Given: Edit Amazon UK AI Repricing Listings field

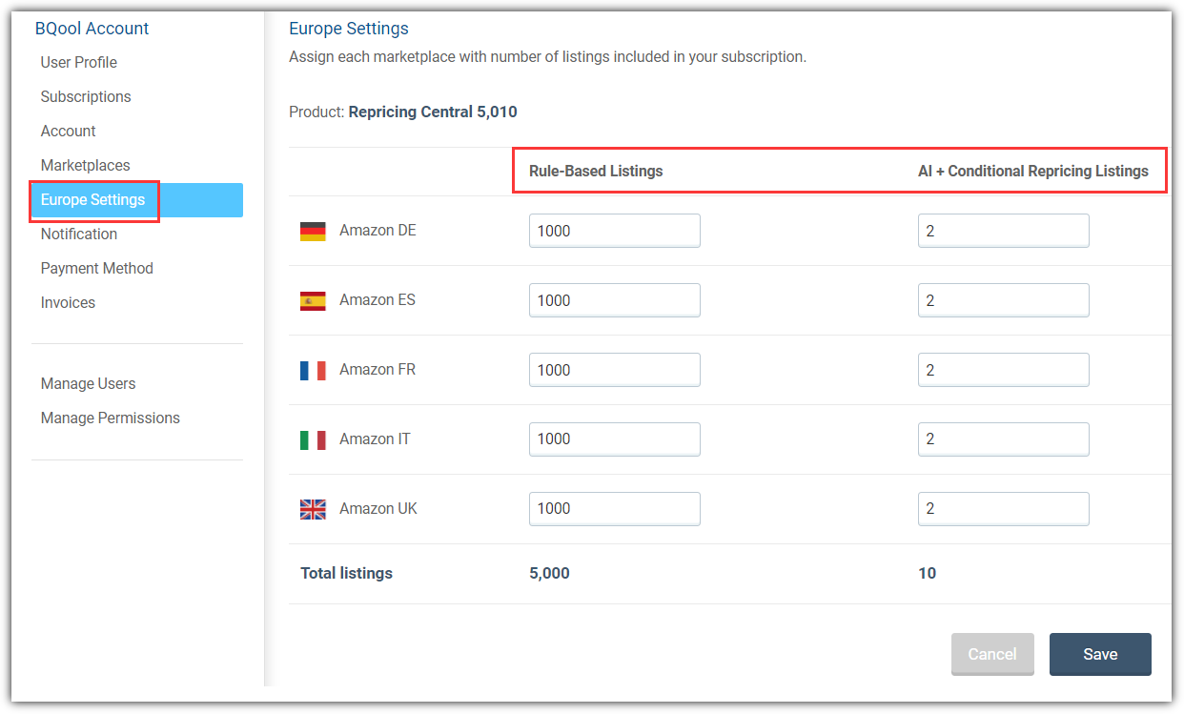Looking at the screenshot, I should tap(1004, 509).
